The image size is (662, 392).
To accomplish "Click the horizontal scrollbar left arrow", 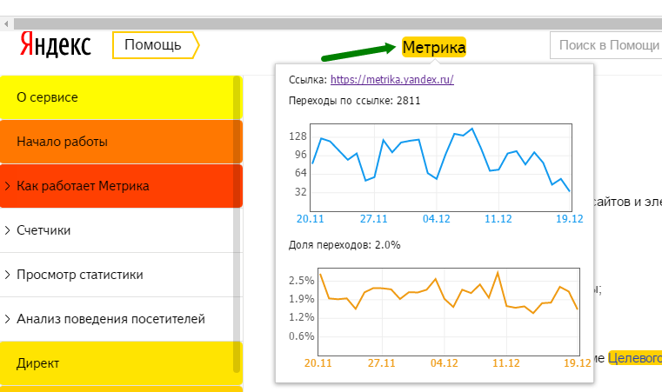I will pyautogui.click(x=6, y=23).
